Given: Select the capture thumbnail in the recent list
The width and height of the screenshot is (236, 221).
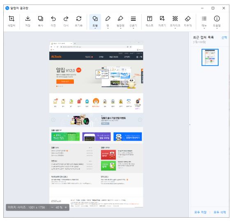Looking at the screenshot, I should click(210, 57).
